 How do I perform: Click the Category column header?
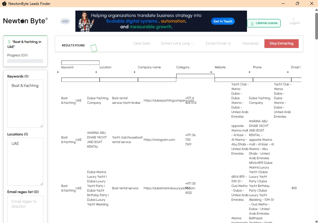pos(183,67)
